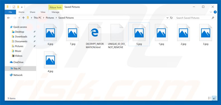Expand the address bar history dropdown
The image size is (221, 105).
[x=168, y=18]
